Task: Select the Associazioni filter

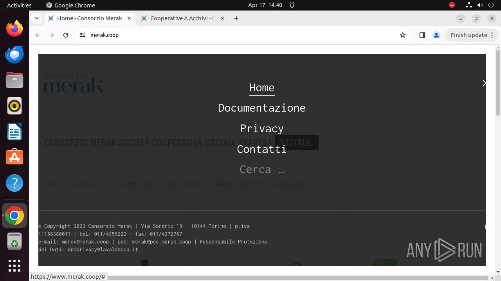Action: click(x=89, y=184)
